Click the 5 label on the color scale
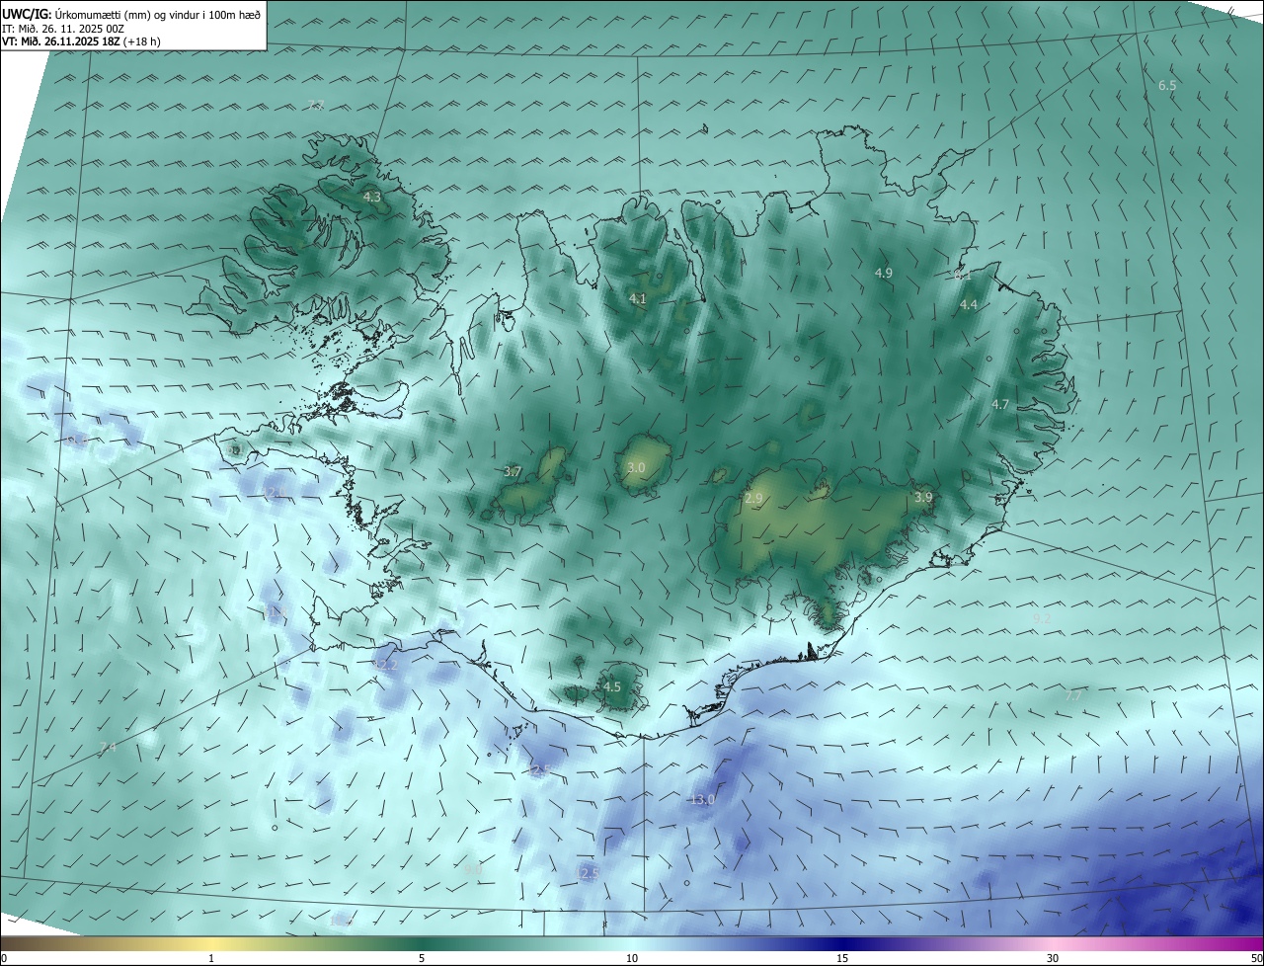This screenshot has width=1264, height=966. (422, 958)
